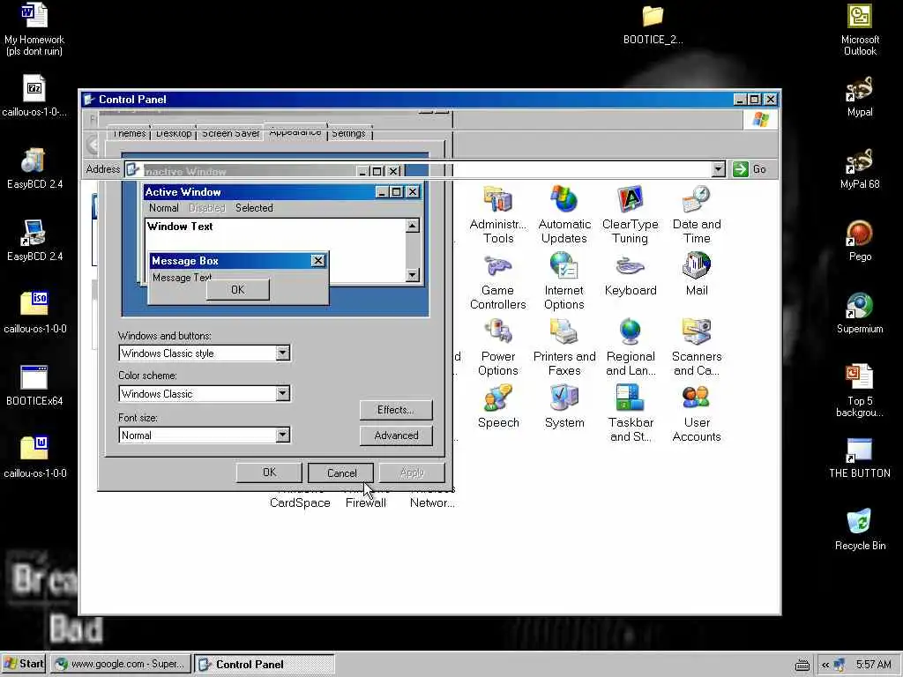The height and width of the screenshot is (677, 903).
Task: Switch to Screen Saver tab
Action: [x=230, y=133]
